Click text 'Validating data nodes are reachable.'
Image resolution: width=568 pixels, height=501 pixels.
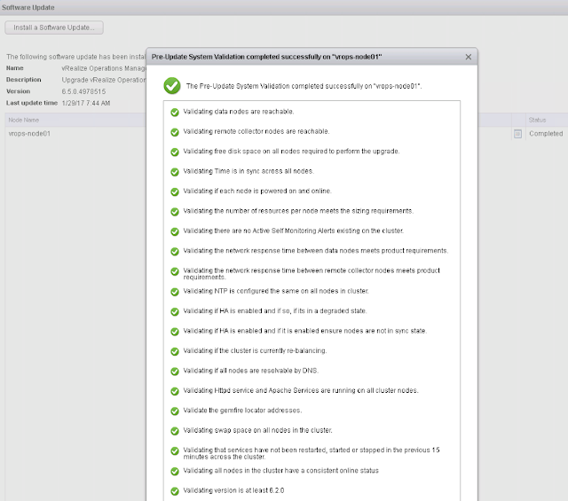tap(239, 112)
